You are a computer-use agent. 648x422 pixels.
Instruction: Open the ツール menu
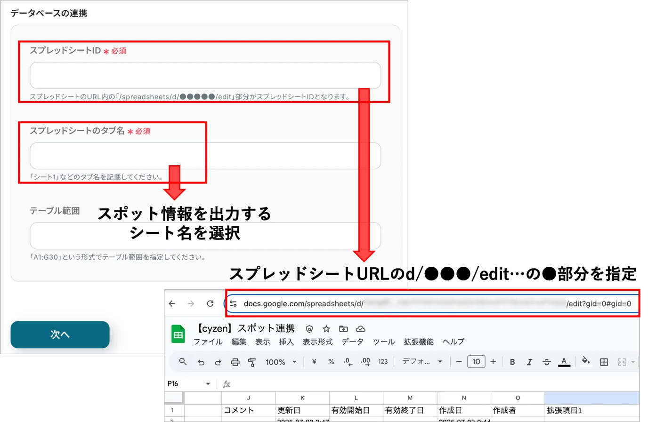[x=384, y=342]
